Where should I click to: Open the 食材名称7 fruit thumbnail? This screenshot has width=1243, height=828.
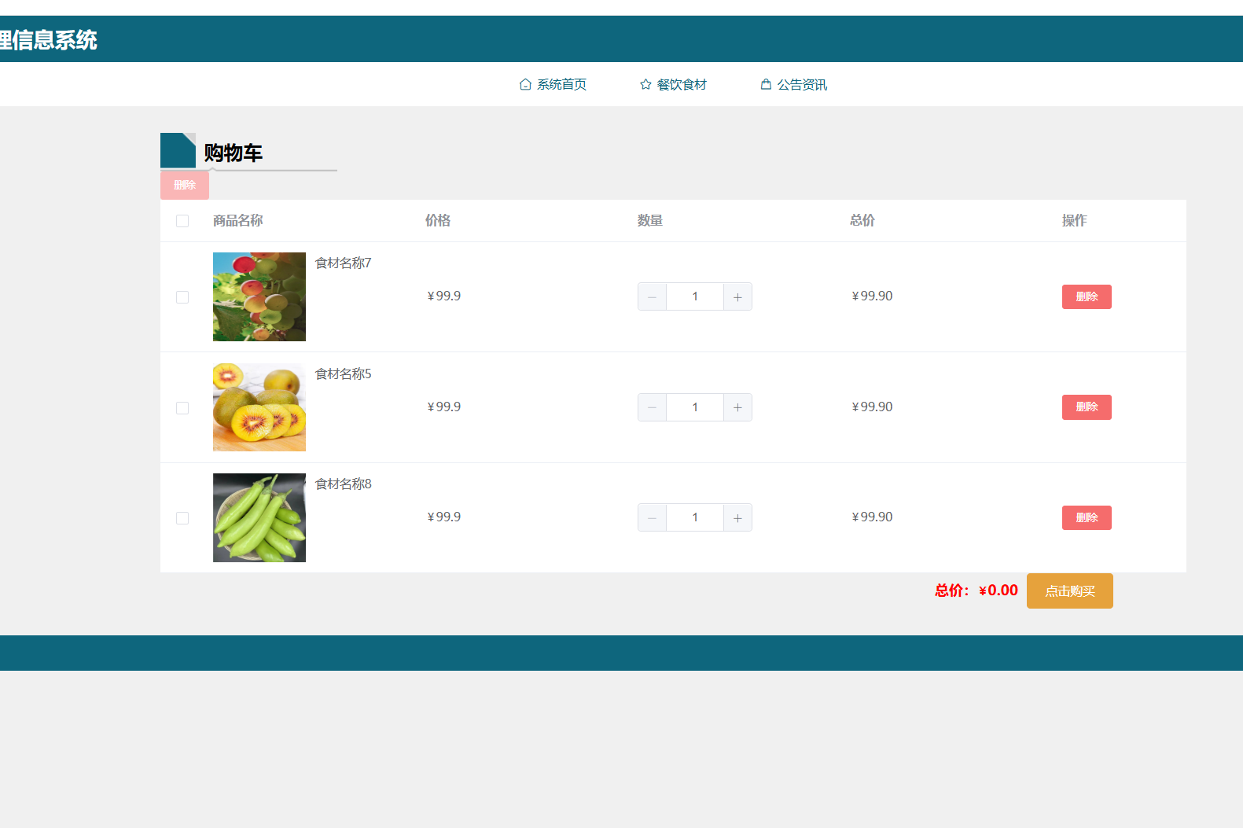(x=259, y=296)
